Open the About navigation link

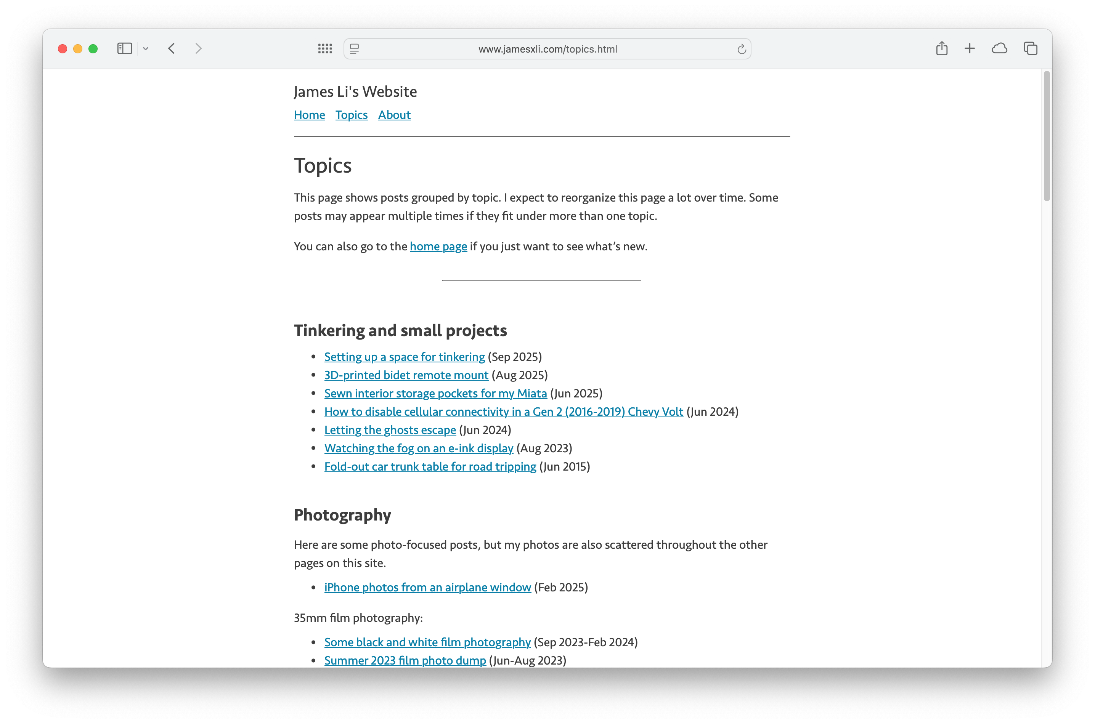(394, 115)
